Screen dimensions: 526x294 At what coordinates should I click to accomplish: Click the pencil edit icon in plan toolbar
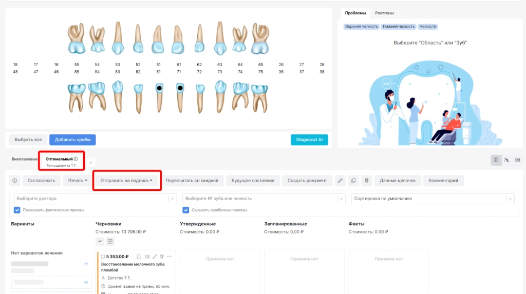point(340,181)
